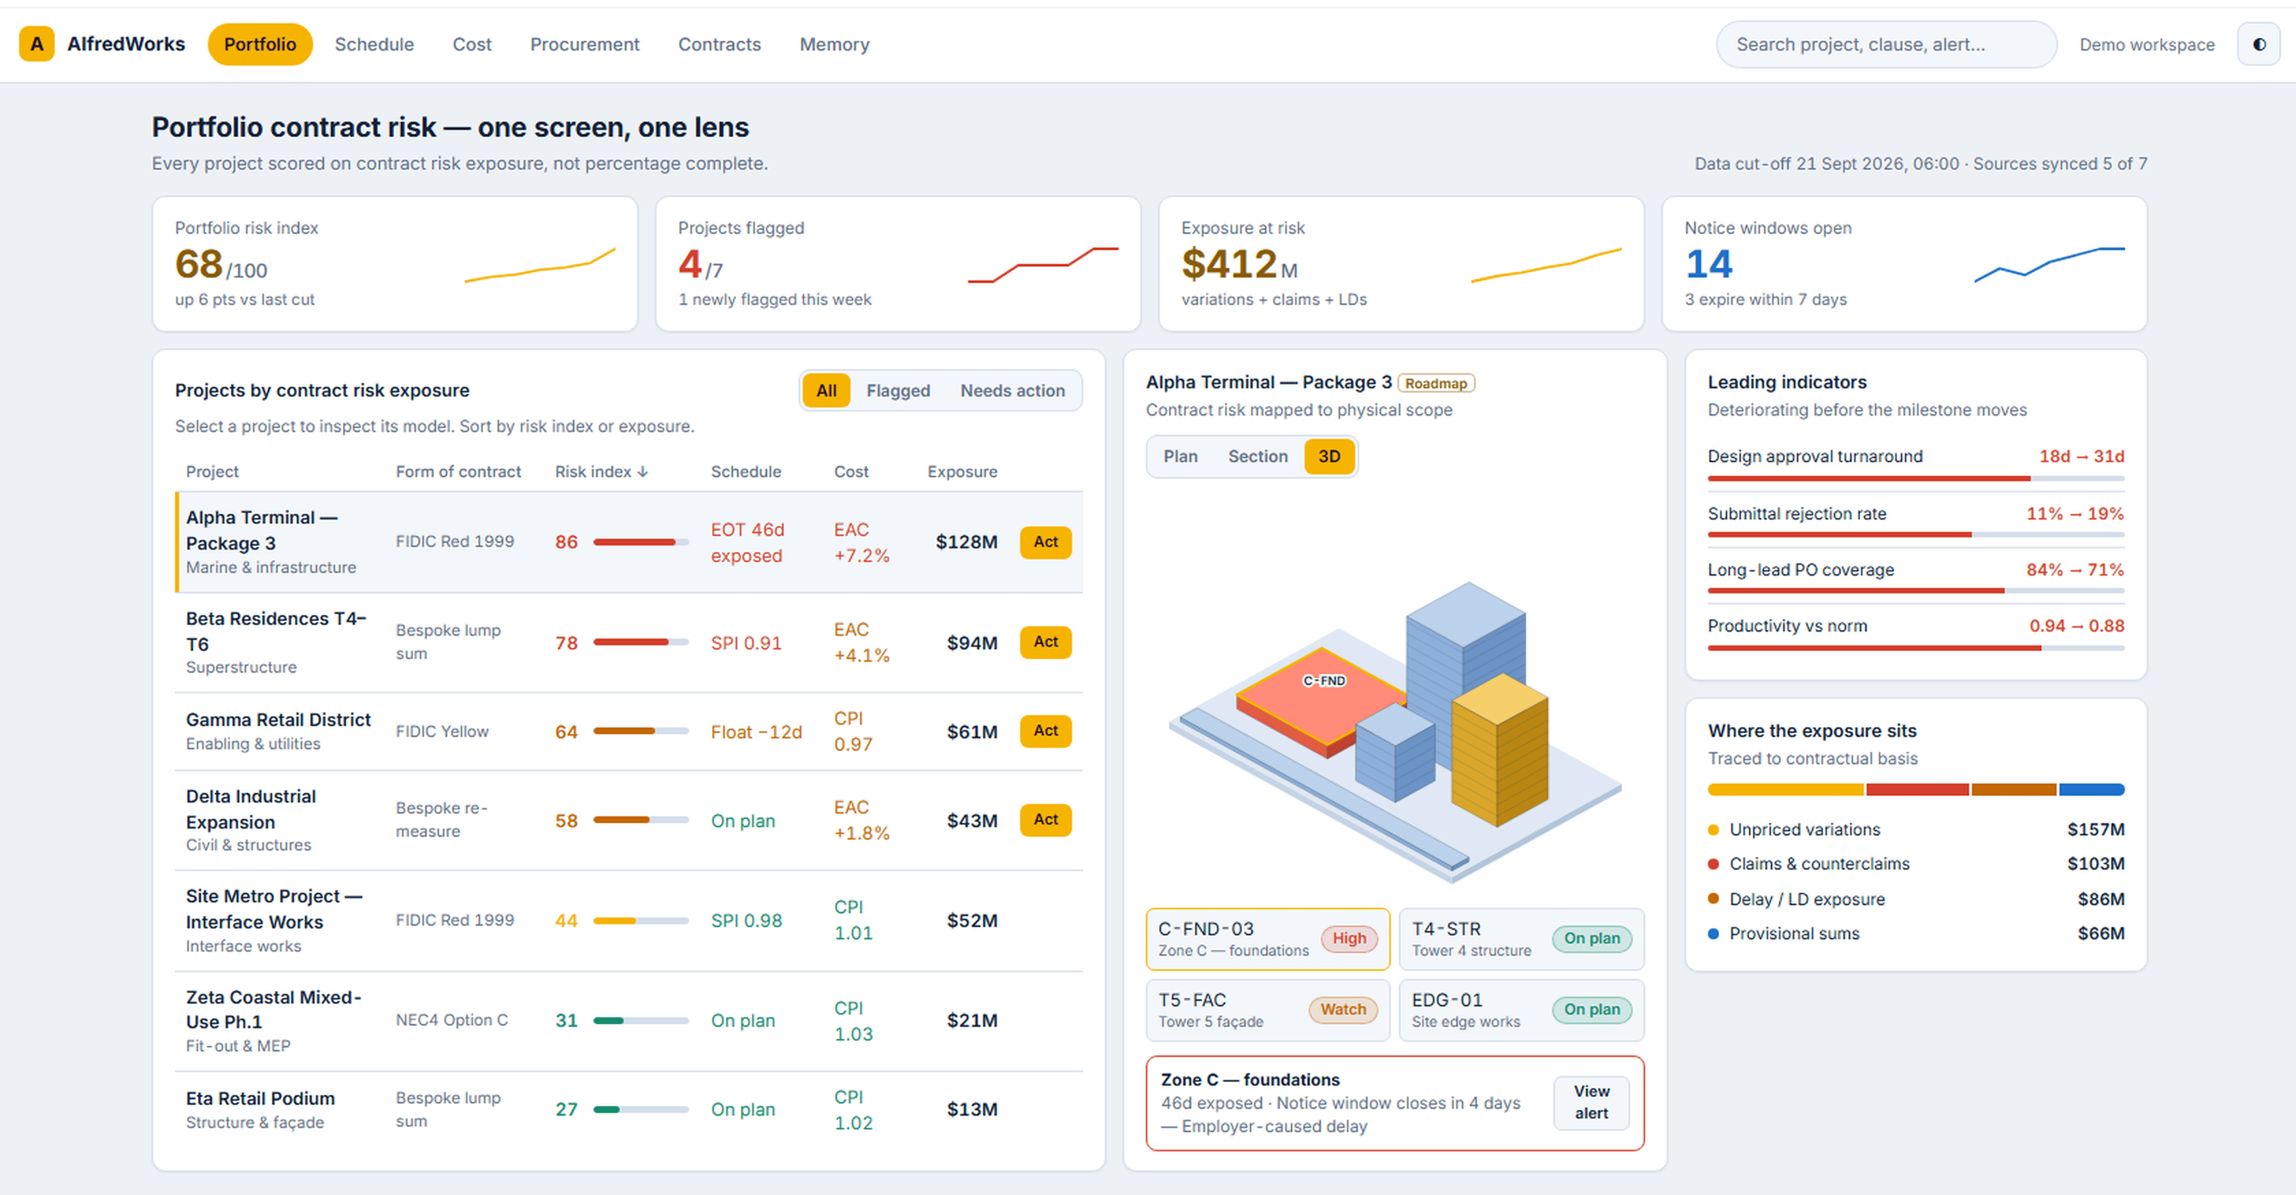2296x1195 pixels.
Task: Click the Exposure column header
Action: (x=962, y=472)
